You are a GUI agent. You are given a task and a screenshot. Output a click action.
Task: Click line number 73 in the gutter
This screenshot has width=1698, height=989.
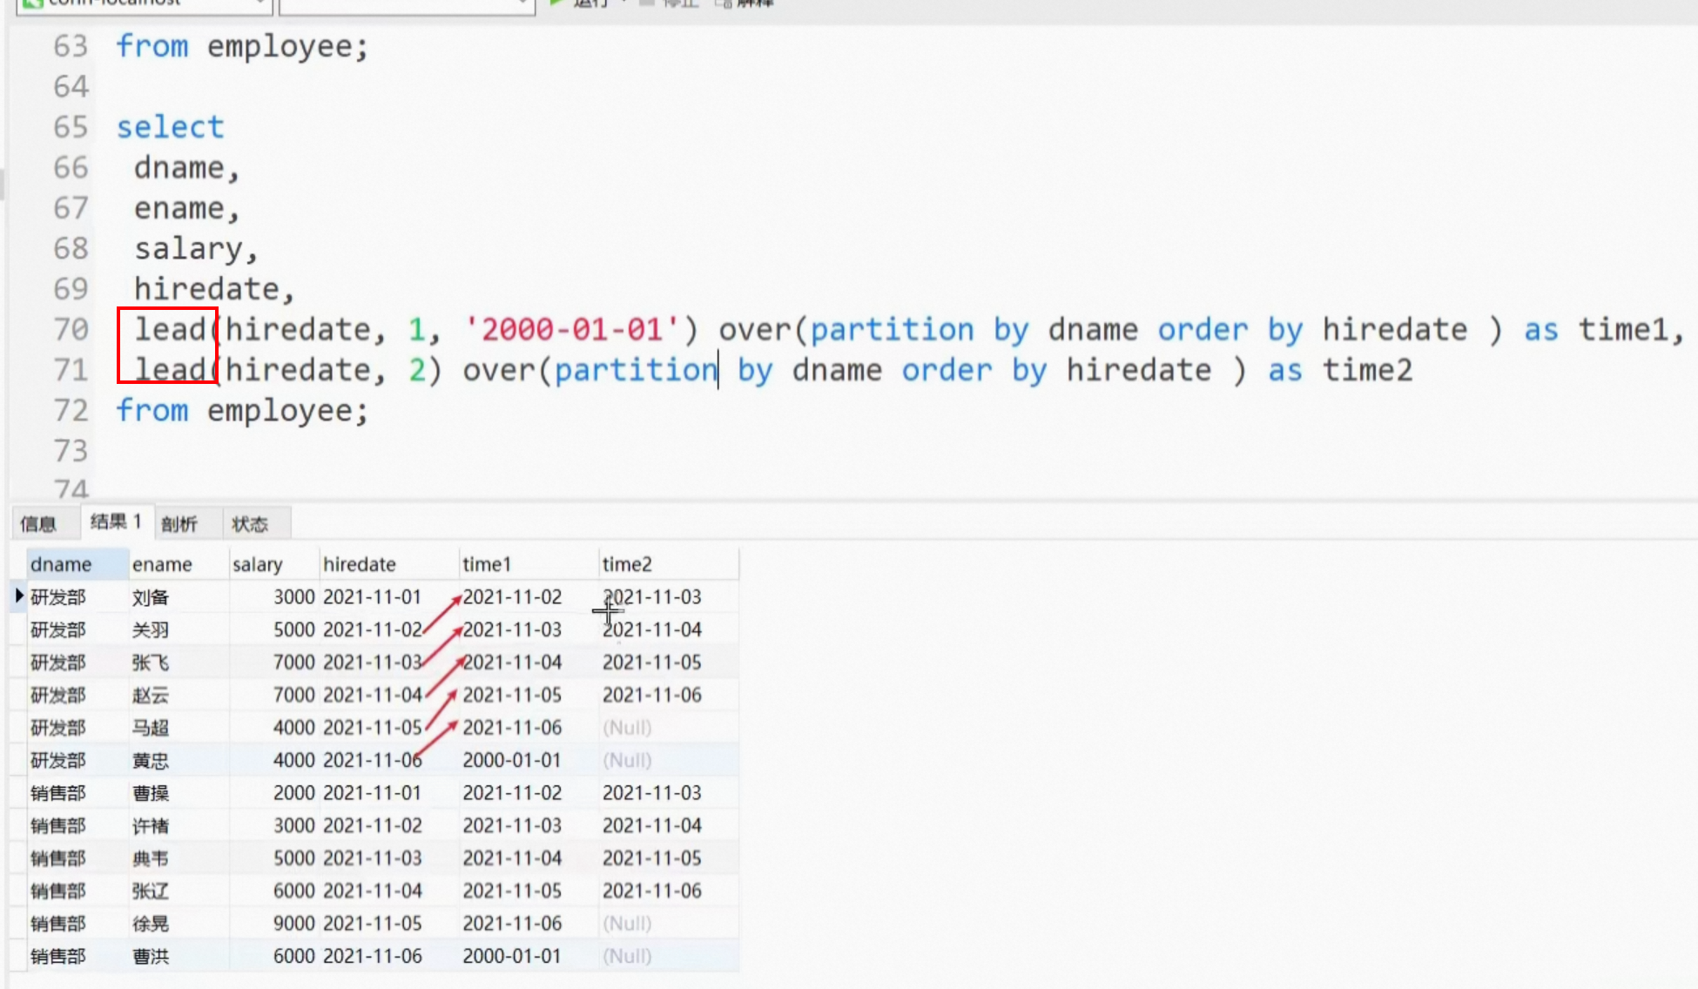pos(71,451)
